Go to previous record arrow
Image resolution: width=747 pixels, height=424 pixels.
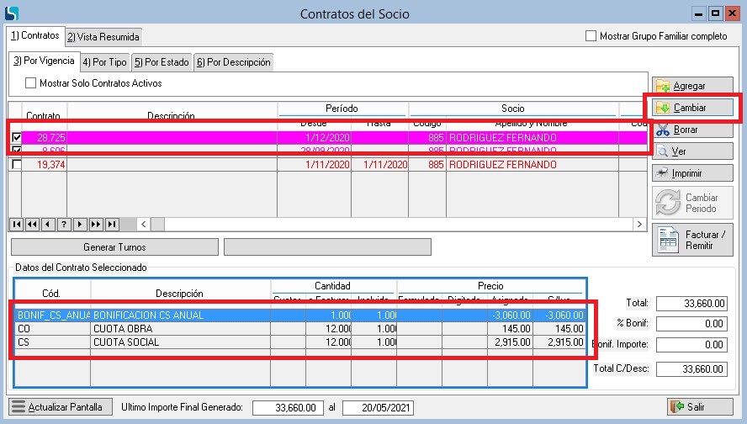click(x=48, y=224)
